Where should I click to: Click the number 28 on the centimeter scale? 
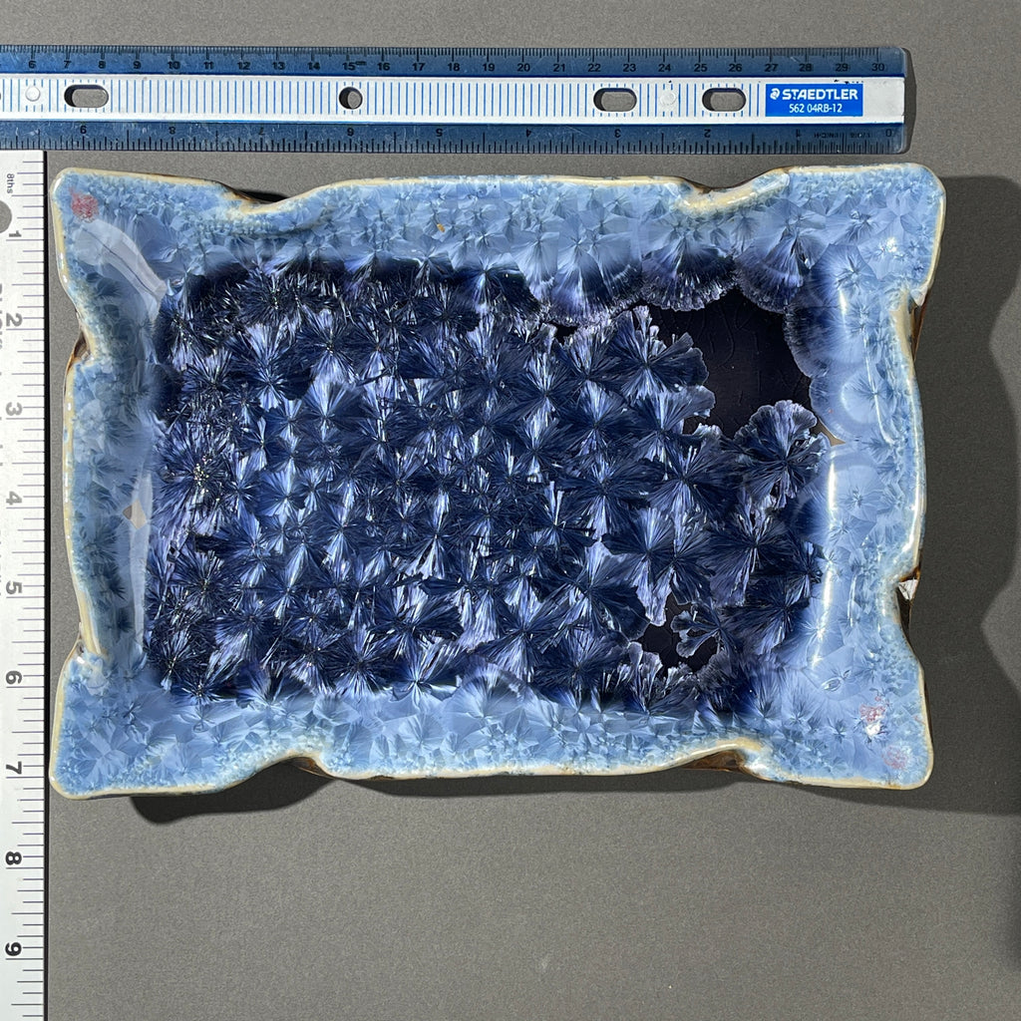point(806,67)
